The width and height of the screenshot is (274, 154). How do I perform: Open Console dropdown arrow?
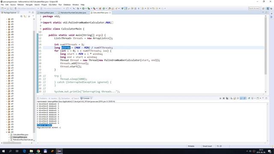[260, 98]
